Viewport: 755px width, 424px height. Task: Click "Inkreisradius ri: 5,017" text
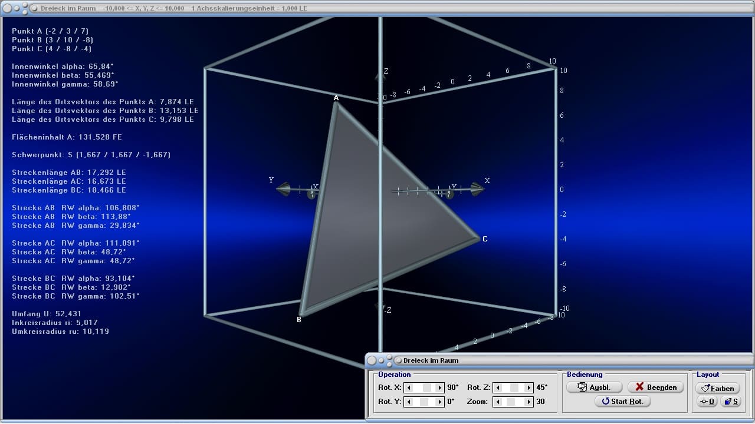(x=55, y=322)
